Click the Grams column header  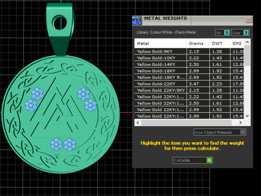tap(198, 44)
